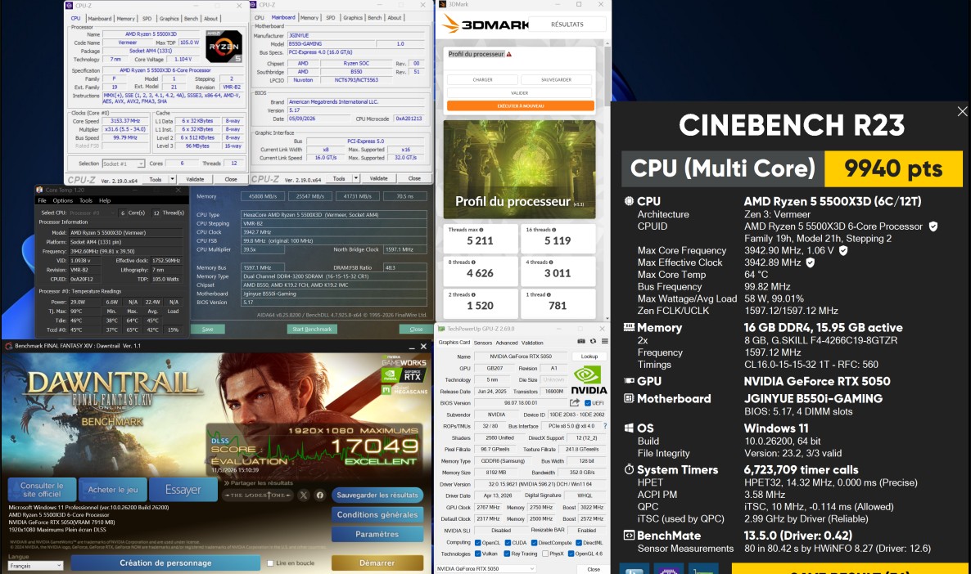Click the 9940 pts score box
This screenshot has width=971, height=574.
click(x=893, y=169)
